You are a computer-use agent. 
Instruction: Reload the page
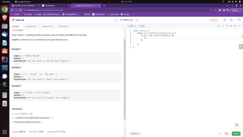tap(20, 10)
